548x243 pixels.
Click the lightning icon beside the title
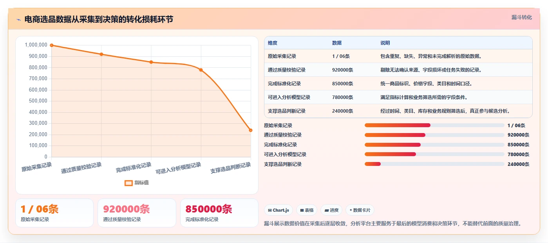tap(18, 20)
